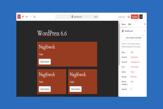163x109 pixels.
Task: Select the pencil Tools icon
Action: click(23, 17)
